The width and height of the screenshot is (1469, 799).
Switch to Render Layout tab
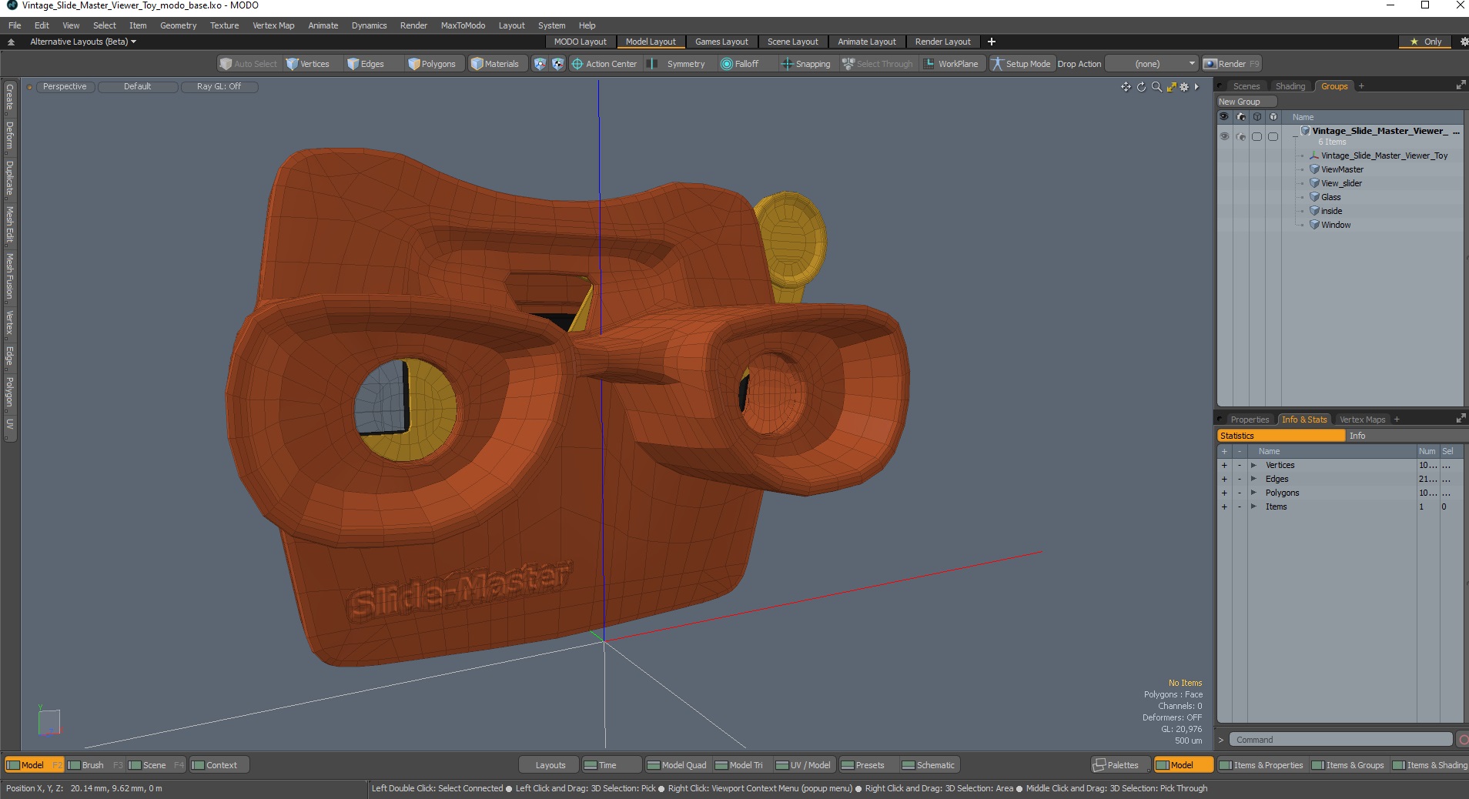[x=942, y=42]
